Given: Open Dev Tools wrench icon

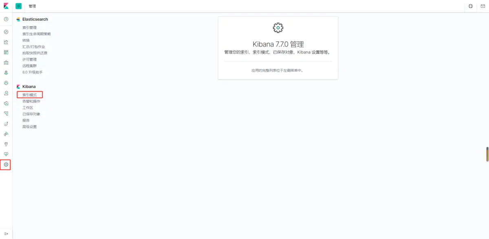Looking at the screenshot, I should [6, 144].
